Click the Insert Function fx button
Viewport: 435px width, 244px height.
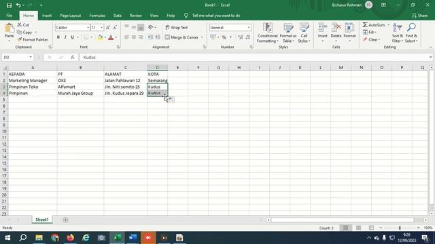pos(73,57)
